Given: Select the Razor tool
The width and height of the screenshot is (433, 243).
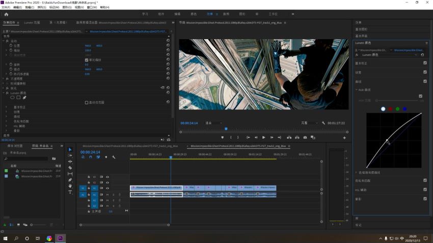Looking at the screenshot, I should click(x=70, y=168).
